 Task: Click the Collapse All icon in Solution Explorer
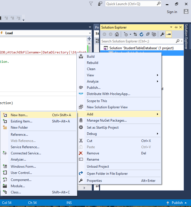click(x=148, y=34)
